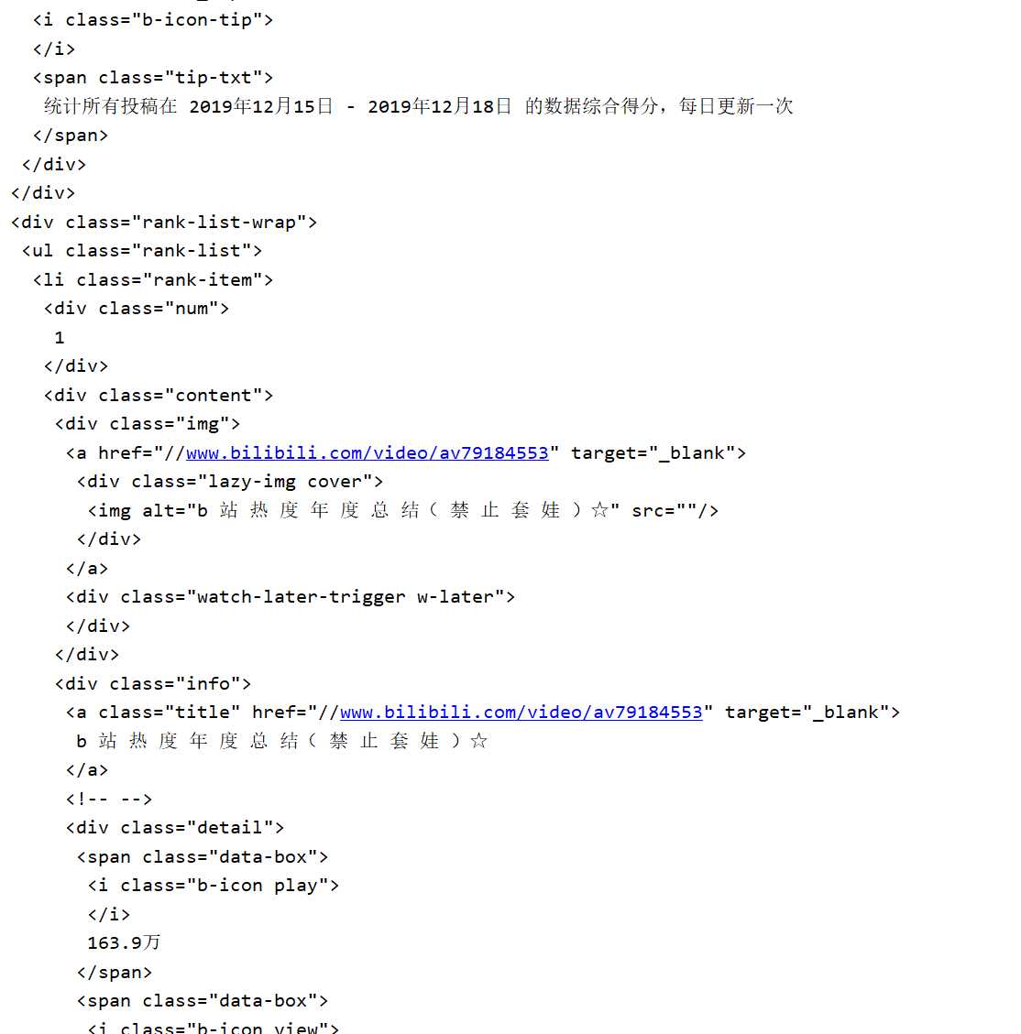The width and height of the screenshot is (1021, 1034).
Task: Click the 163.9万 play count text
Action: (124, 943)
